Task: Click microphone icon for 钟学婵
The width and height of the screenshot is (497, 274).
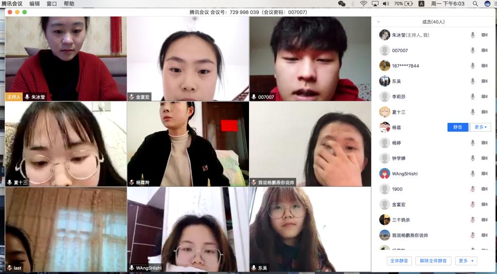Action: [473, 158]
